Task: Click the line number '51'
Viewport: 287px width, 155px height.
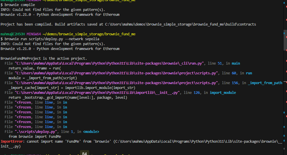Action: pyautogui.click(x=220, y=63)
